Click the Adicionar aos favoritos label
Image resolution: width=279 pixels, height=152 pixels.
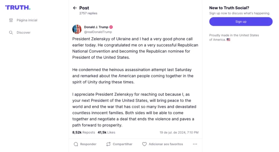point(166,144)
